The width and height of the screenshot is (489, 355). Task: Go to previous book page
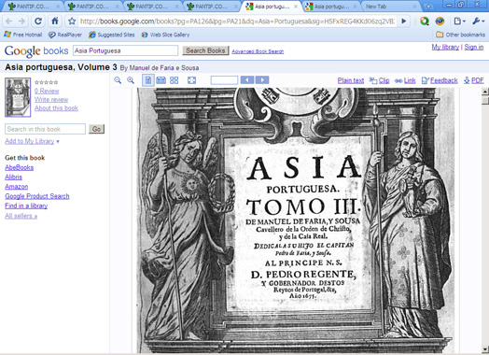point(247,80)
